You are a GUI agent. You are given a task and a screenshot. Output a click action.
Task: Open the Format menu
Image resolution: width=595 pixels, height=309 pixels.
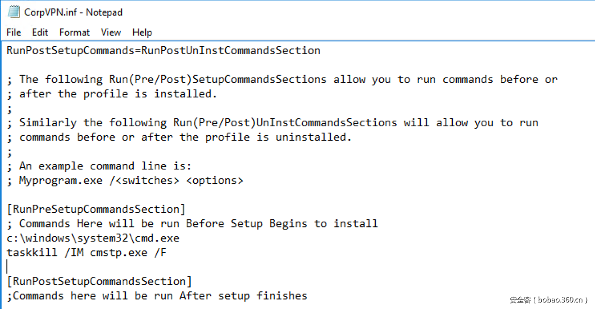click(x=75, y=33)
